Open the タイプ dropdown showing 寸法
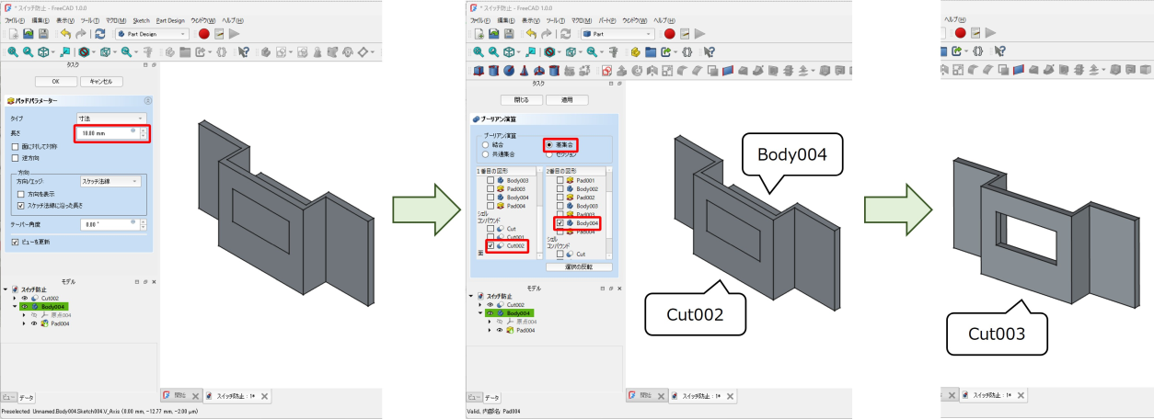 click(111, 119)
